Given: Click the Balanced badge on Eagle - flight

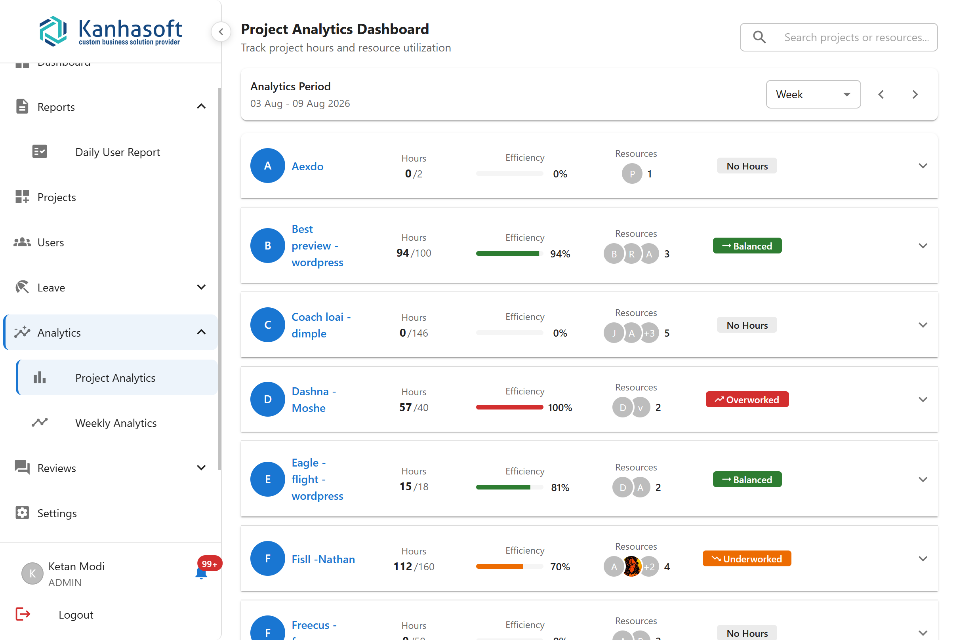Looking at the screenshot, I should [x=747, y=479].
